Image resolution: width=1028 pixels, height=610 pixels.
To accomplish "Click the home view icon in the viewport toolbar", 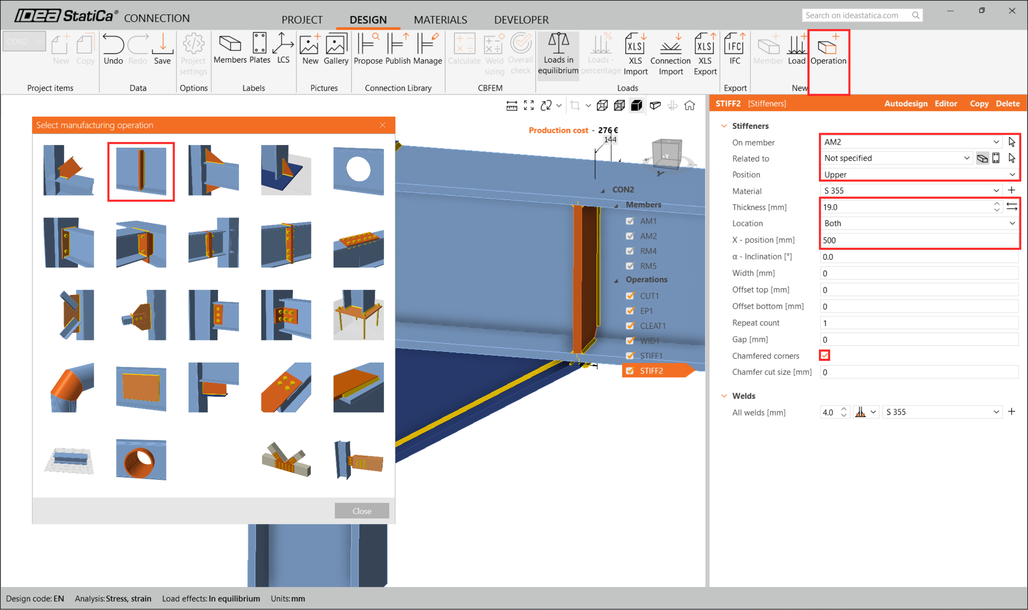I will click(690, 105).
